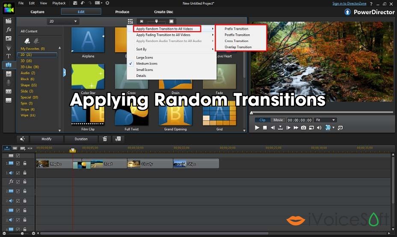The image size is (397, 237).
Task: Open the Chapter Room icon
Action: [9, 92]
